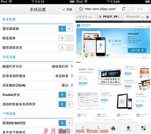Image resolution: width=151 pixels, height=134 pixels.
Task: Click the 基本设置 section header
Action: (x=9, y=19)
